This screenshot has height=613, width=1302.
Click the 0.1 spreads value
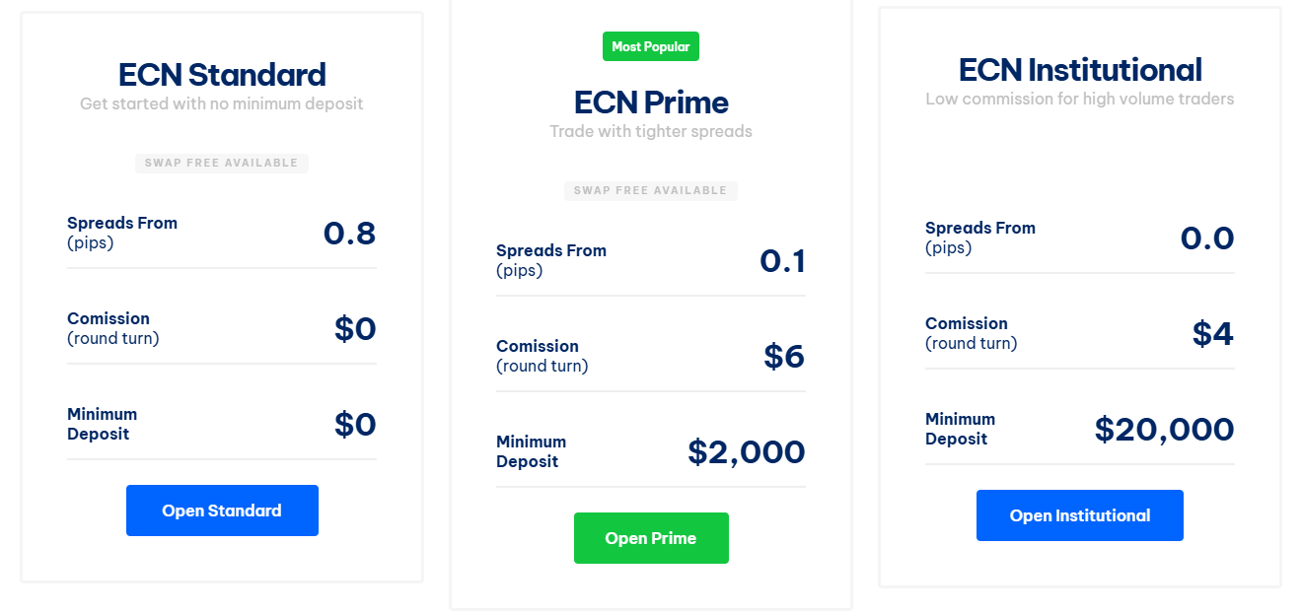(782, 261)
